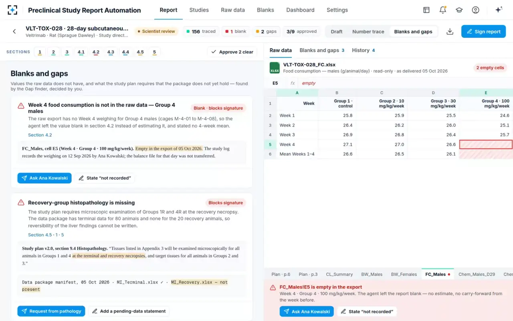This screenshot has height=321, width=513.
Task: Click the warning icon in FC_Males!E5 banner
Action: pyautogui.click(x=273, y=287)
